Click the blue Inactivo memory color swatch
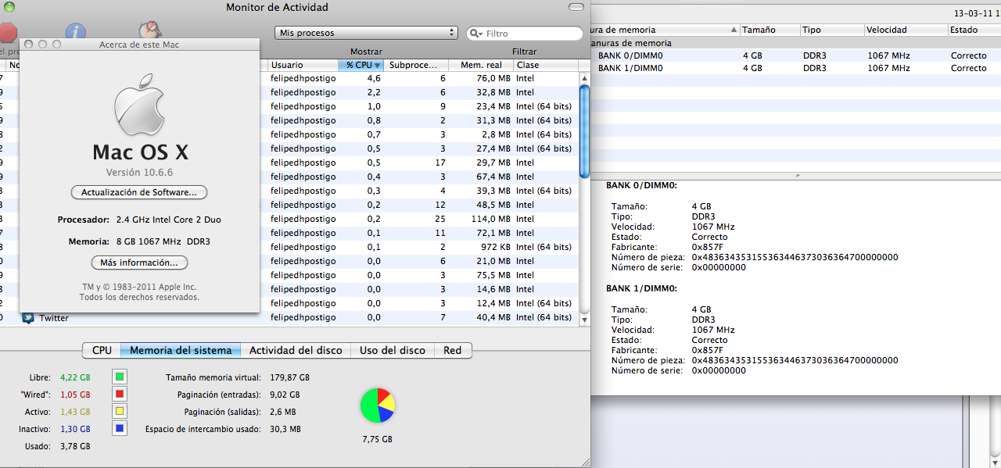 (120, 428)
